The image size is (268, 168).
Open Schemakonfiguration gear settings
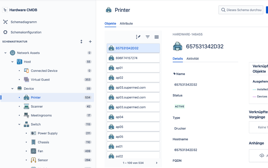tap(26, 32)
